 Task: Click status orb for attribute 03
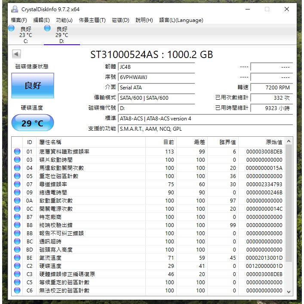click(x=17, y=160)
